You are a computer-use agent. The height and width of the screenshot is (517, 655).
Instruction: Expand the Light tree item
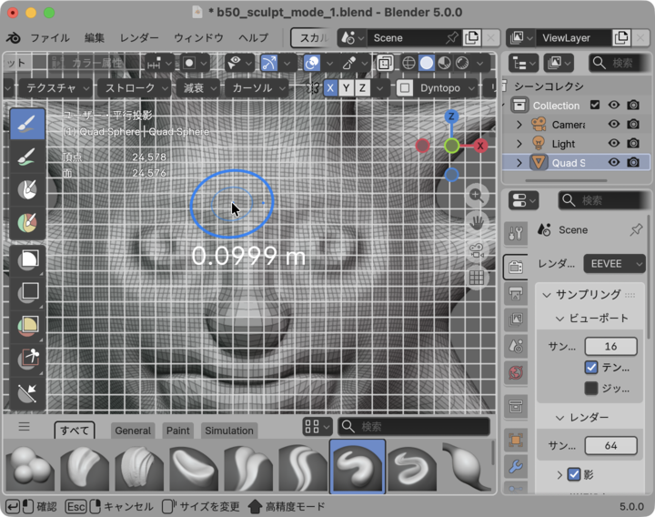[x=519, y=144]
